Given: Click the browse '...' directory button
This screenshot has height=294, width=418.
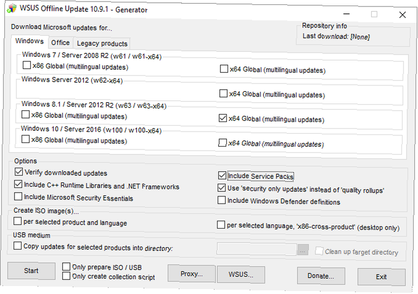Looking at the screenshot, I should pos(303,250).
